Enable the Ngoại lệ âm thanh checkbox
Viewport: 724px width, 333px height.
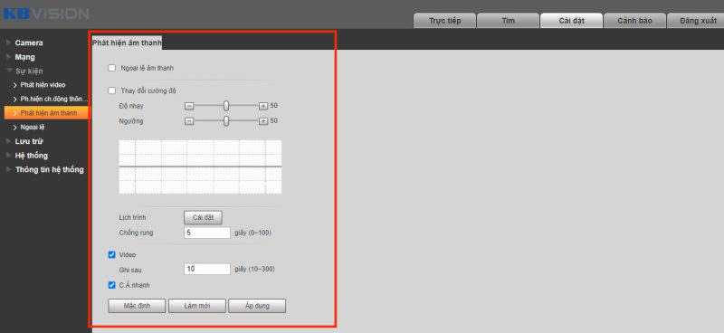point(111,68)
